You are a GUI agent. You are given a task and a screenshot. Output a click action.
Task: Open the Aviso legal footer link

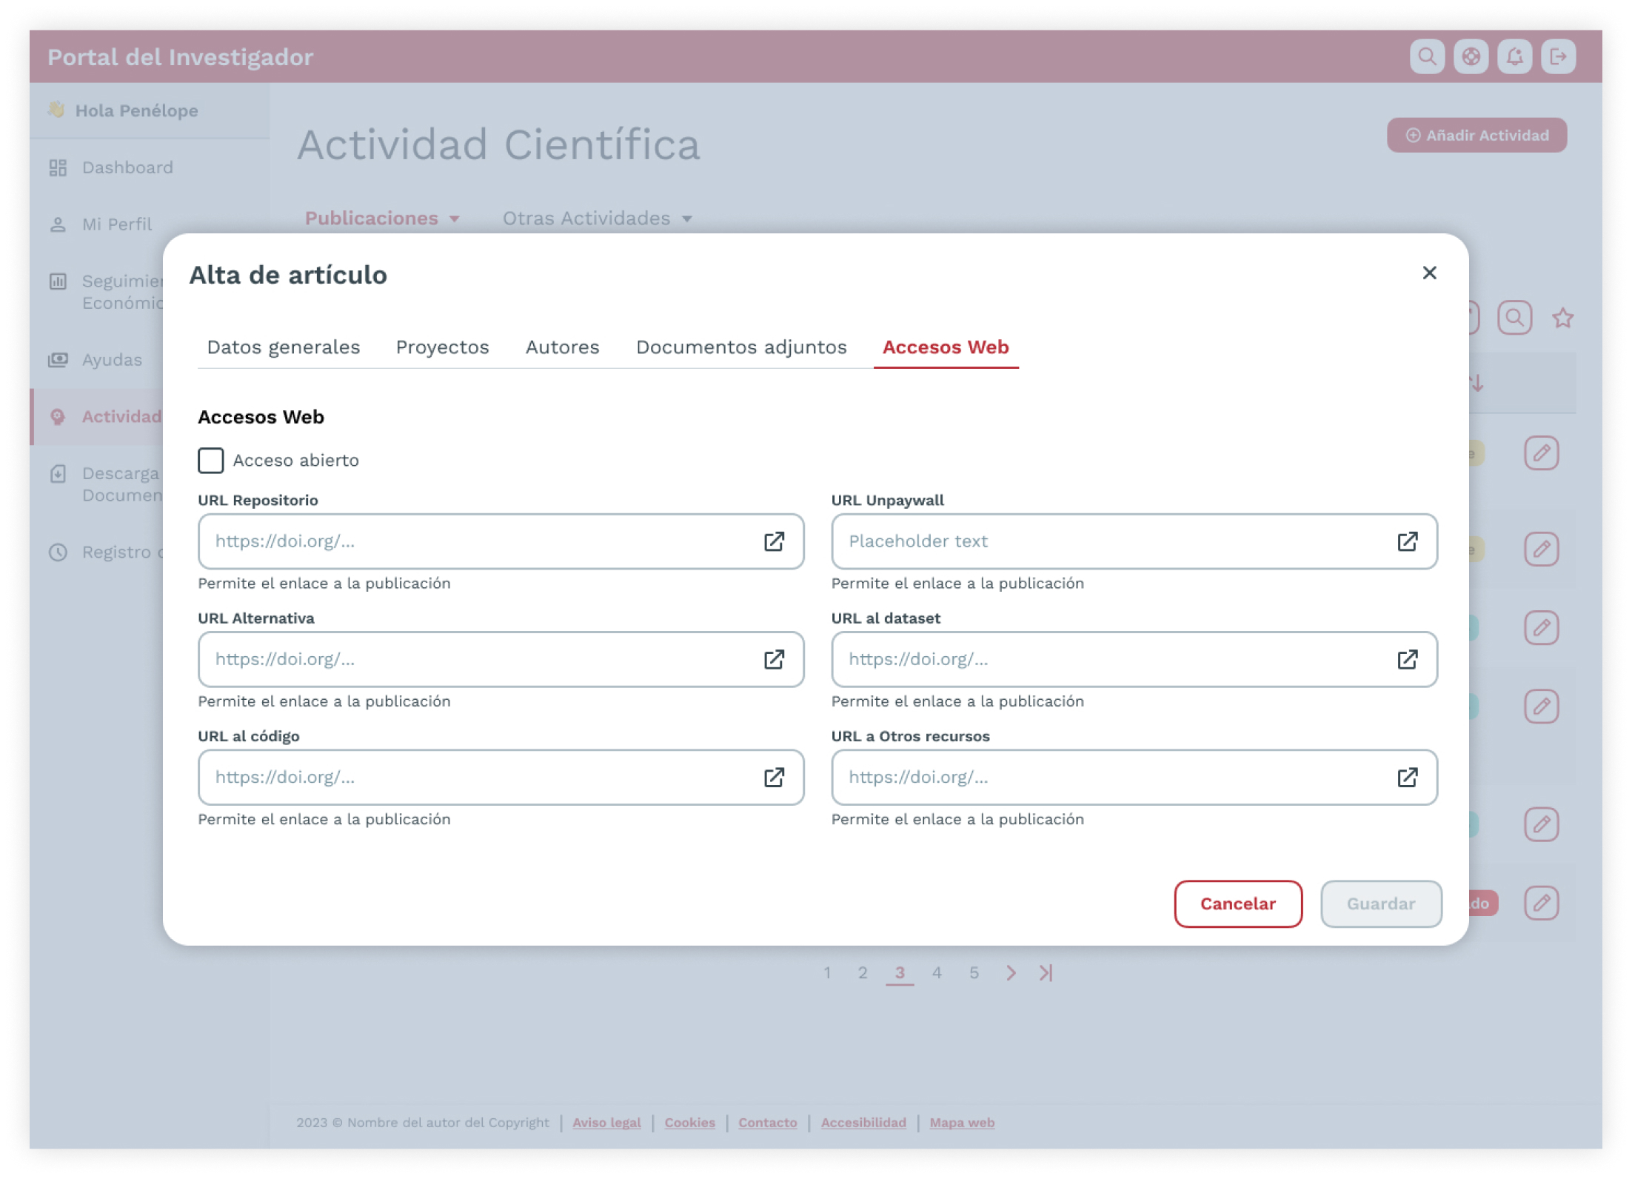[607, 1123]
